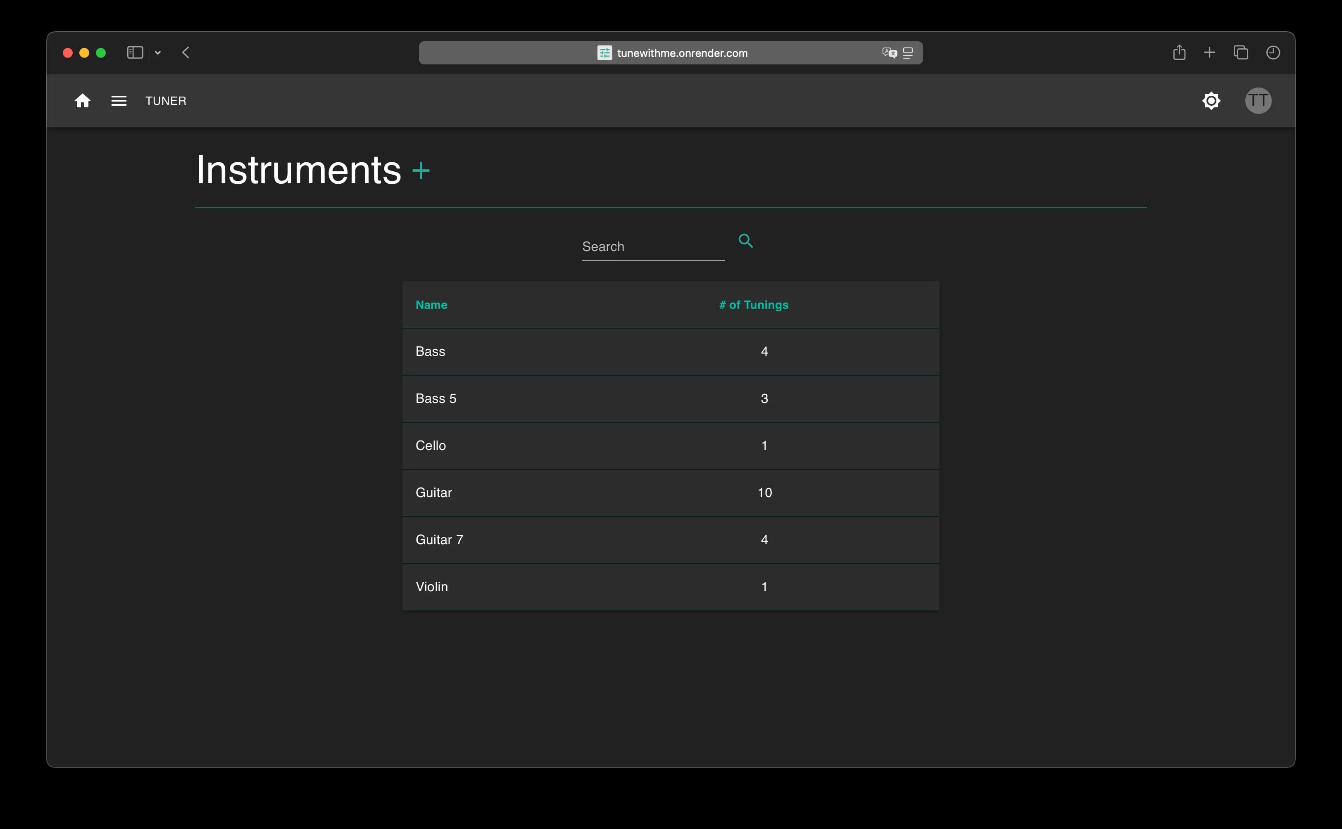
Task: Click the search magnifier icon
Action: click(746, 241)
